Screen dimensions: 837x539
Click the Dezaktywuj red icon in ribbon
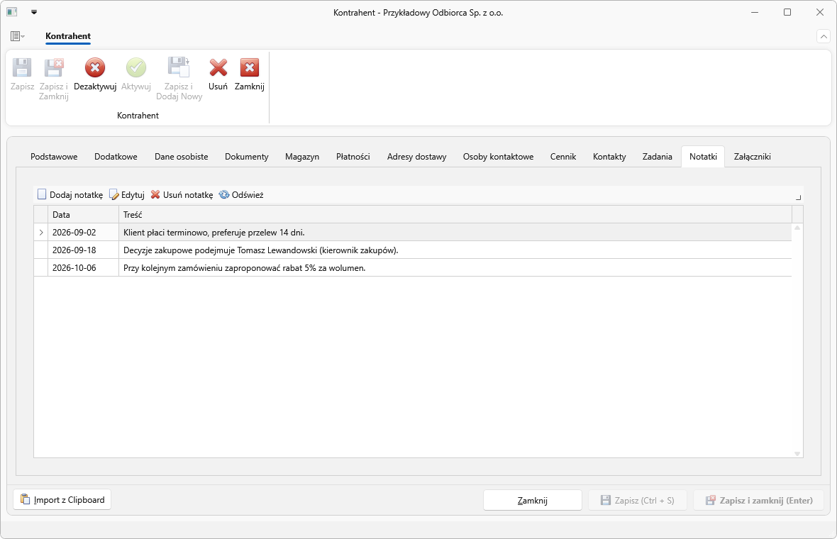point(95,68)
